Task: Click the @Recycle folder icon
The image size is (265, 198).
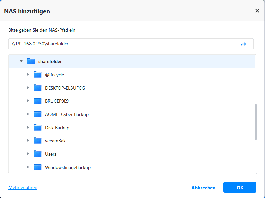Action: (38, 75)
